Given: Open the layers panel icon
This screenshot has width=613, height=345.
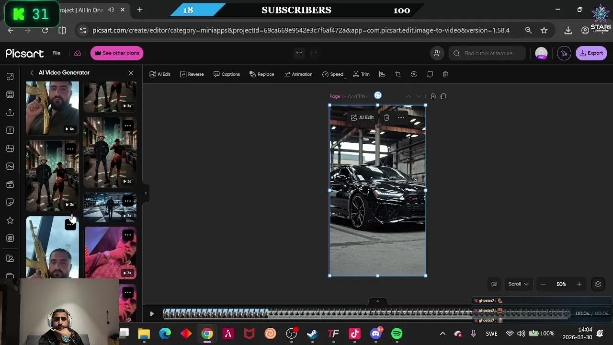Looking at the screenshot, I should point(598,284).
